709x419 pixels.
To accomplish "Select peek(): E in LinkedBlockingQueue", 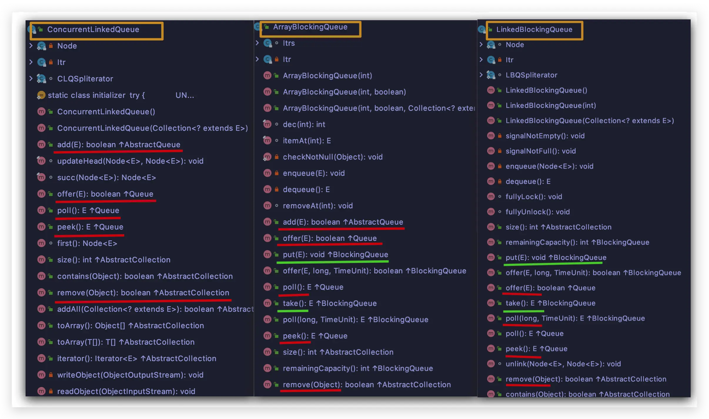I will coord(536,349).
